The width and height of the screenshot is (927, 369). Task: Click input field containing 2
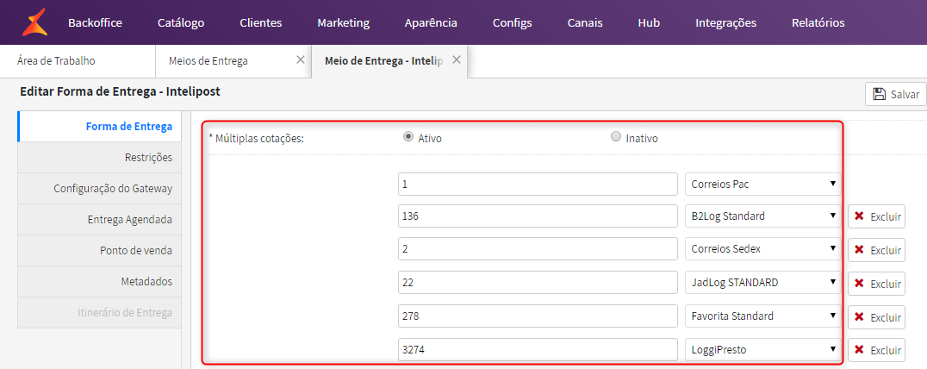point(538,249)
